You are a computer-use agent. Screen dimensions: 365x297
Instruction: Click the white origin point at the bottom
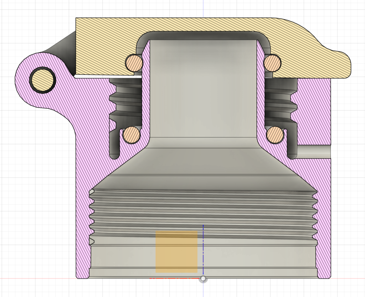pos(203,278)
